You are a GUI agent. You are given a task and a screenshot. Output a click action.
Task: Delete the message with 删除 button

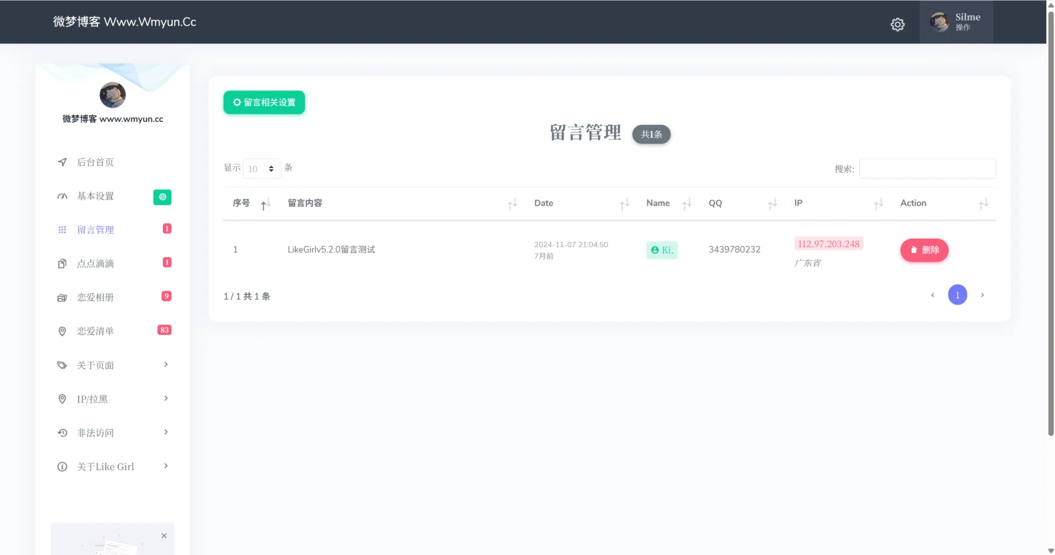924,250
